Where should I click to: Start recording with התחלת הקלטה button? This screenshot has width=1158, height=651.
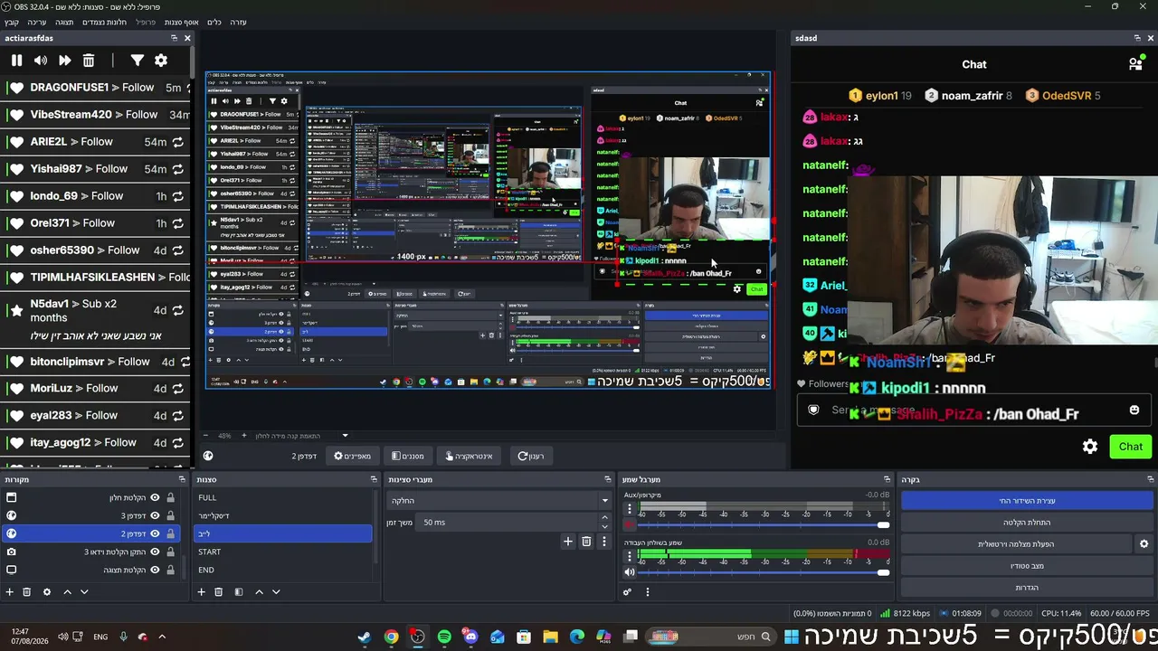[1027, 523]
